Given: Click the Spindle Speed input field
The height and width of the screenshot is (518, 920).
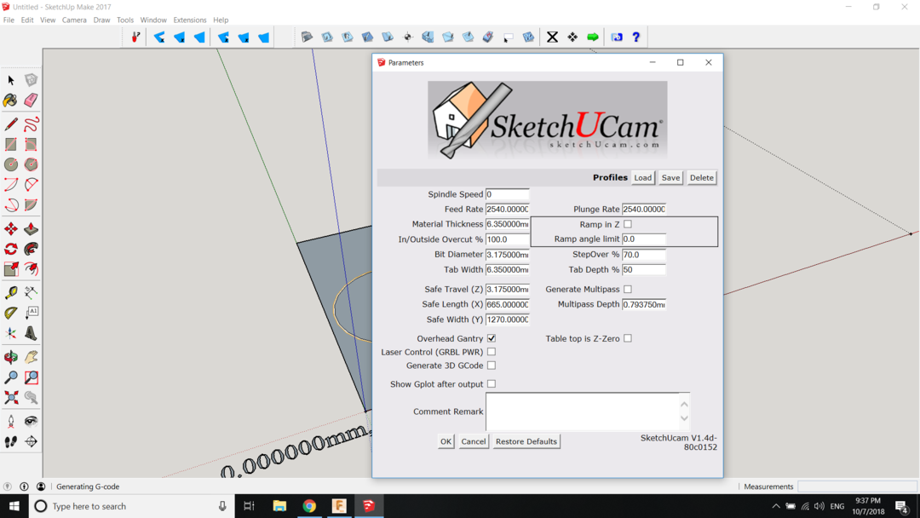Looking at the screenshot, I should click(507, 194).
